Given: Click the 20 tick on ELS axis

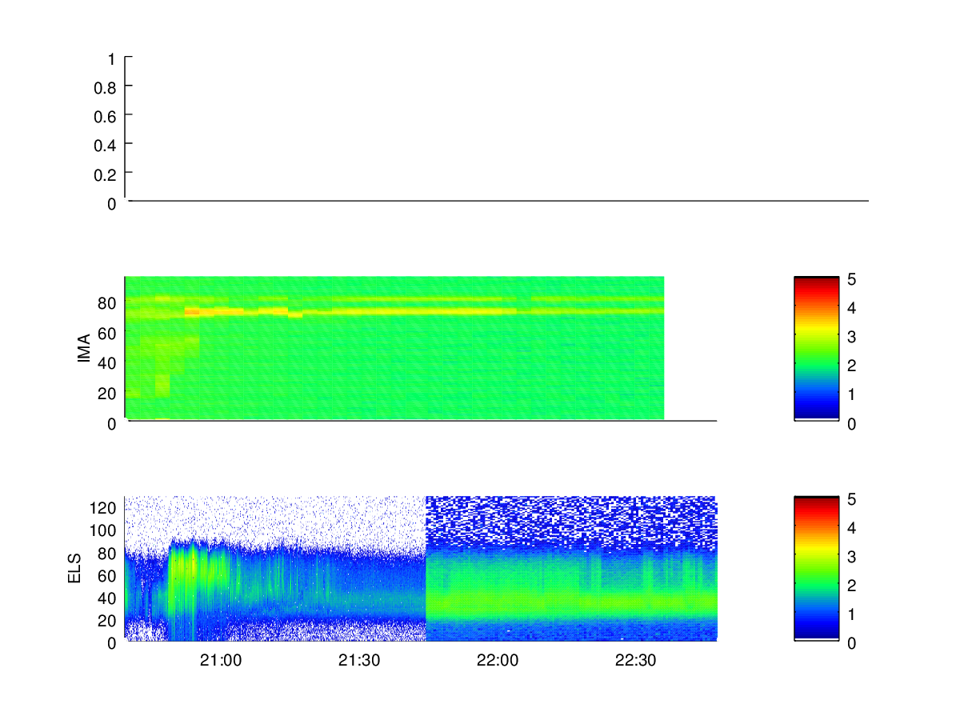Looking at the screenshot, I should 108,620.
